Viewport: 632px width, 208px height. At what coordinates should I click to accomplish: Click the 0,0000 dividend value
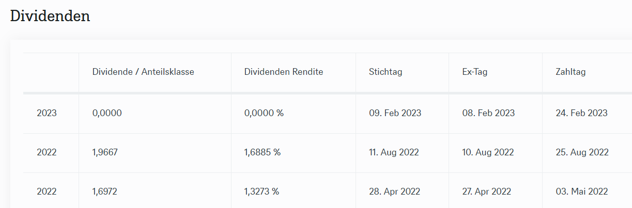click(x=107, y=113)
